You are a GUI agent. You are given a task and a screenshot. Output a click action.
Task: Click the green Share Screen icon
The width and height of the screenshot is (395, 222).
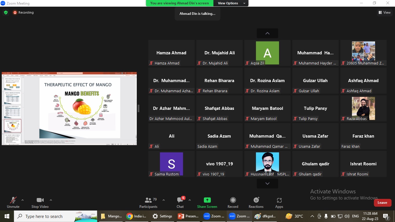pos(207,200)
